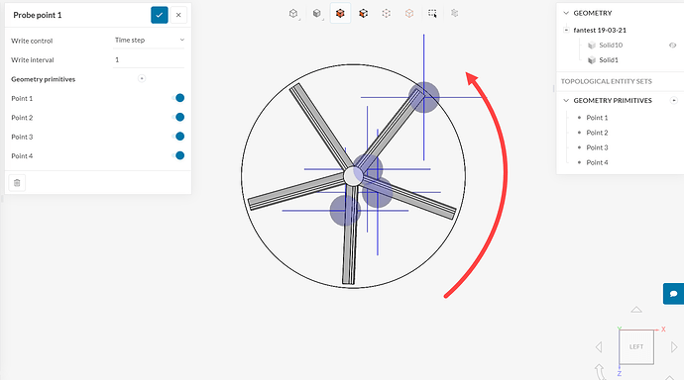Screen dimensions: 684x380
Task: Add a new geometry primitive in the probe panel
Action: point(142,79)
